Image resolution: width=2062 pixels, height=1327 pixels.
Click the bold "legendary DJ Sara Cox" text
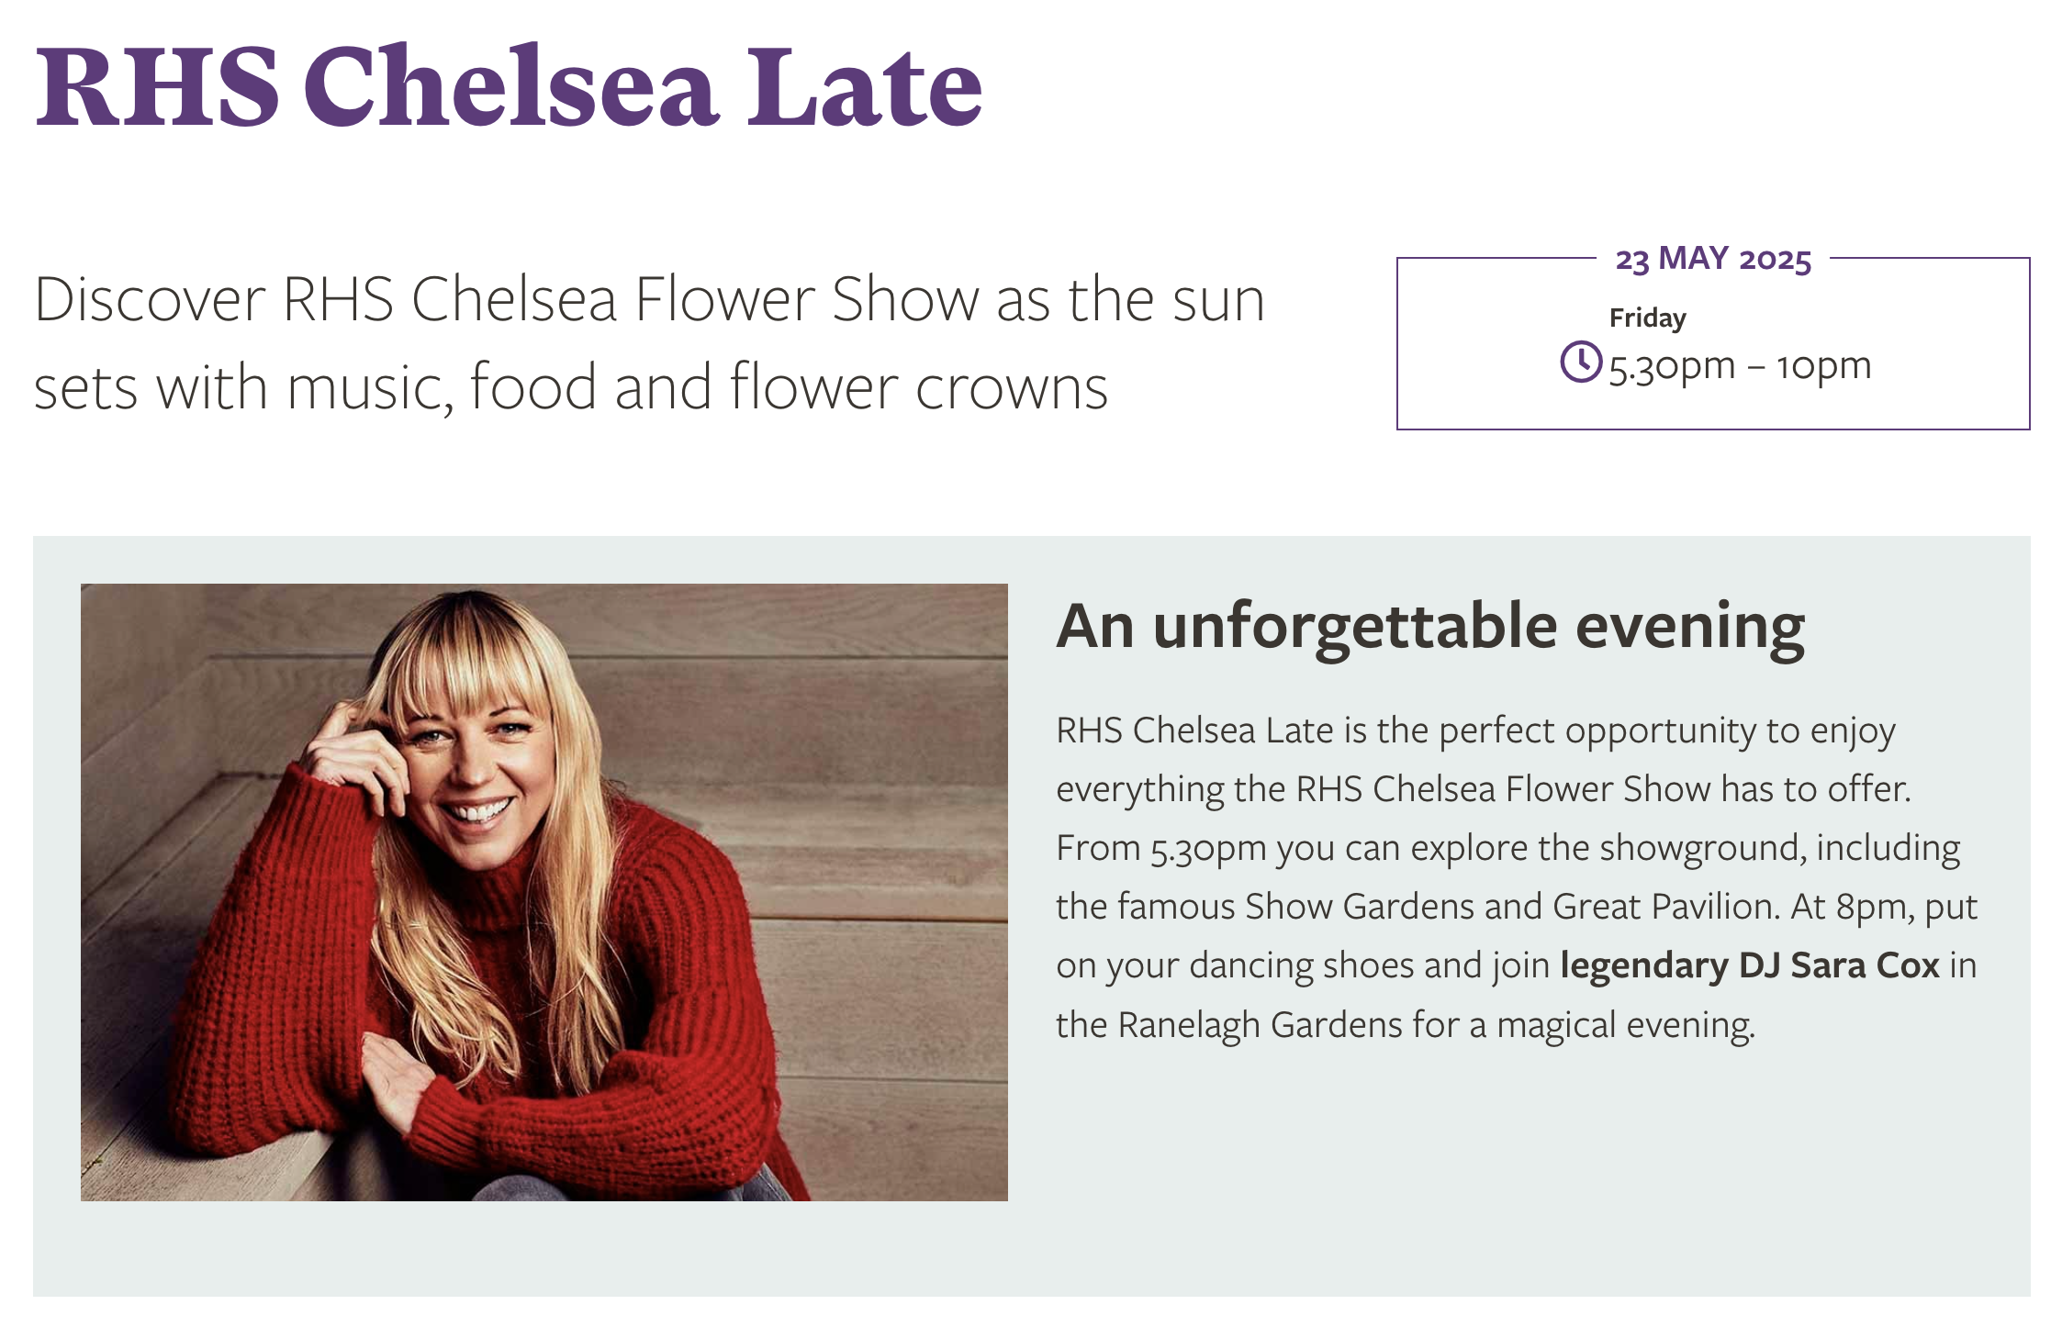[x=1749, y=965]
